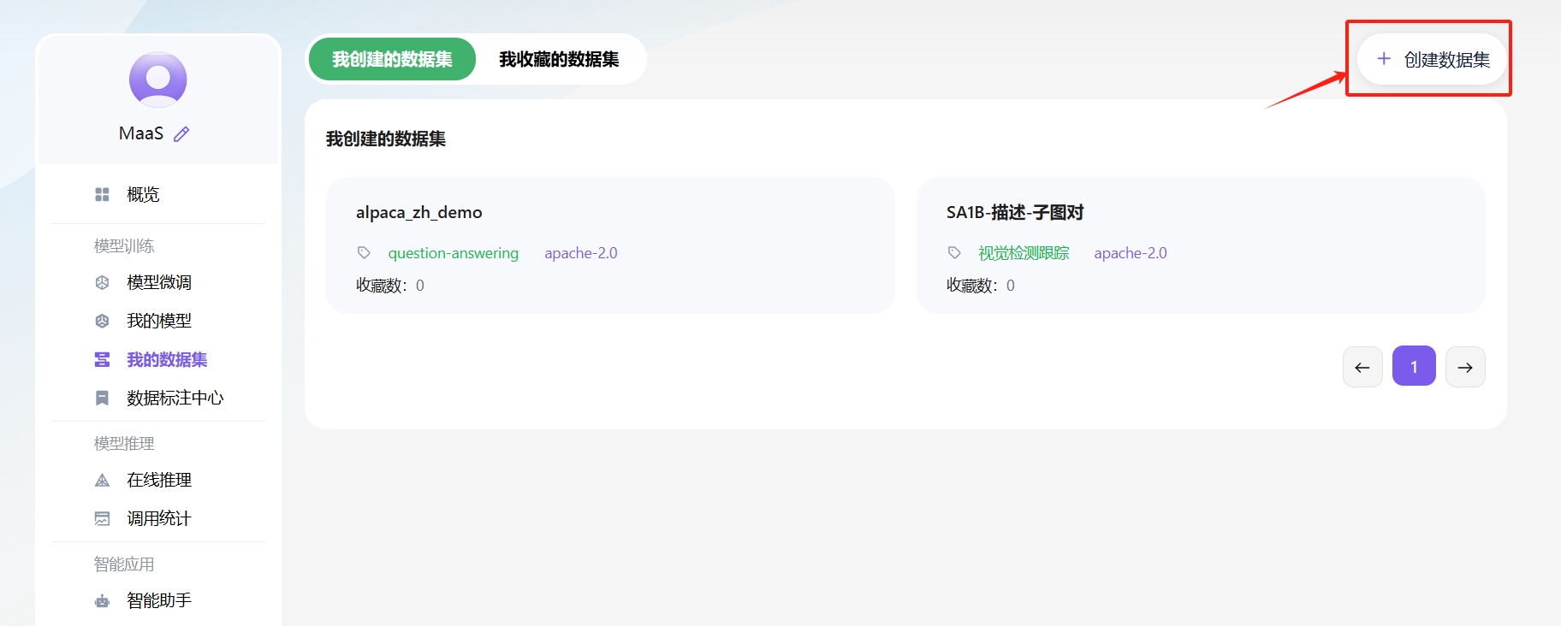The width and height of the screenshot is (1561, 626).
Task: Click the 概览 grid icon
Action: click(102, 195)
